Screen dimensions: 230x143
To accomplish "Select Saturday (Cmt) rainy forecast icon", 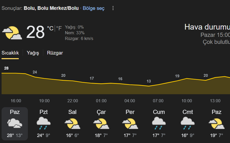I will [x=188, y=123].
